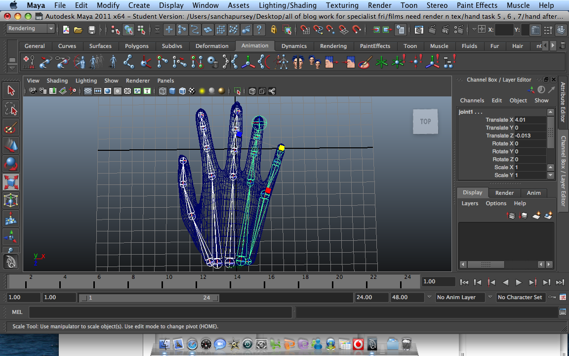Click the render current frame clapper icon

coord(432,30)
